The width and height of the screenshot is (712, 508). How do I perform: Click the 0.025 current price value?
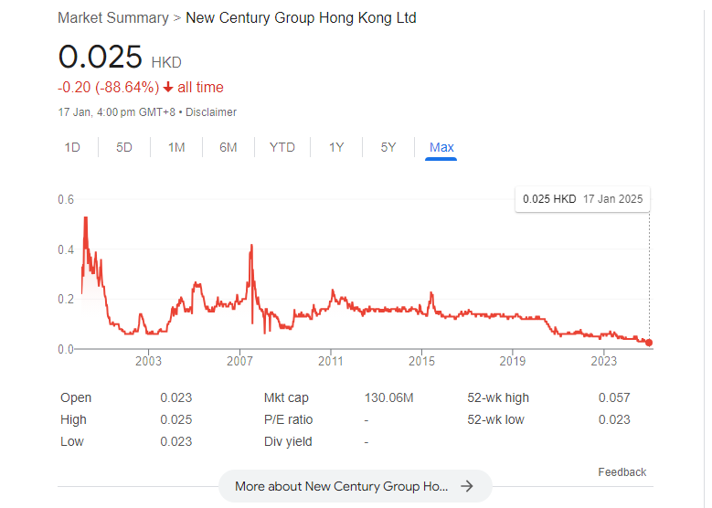[101, 57]
